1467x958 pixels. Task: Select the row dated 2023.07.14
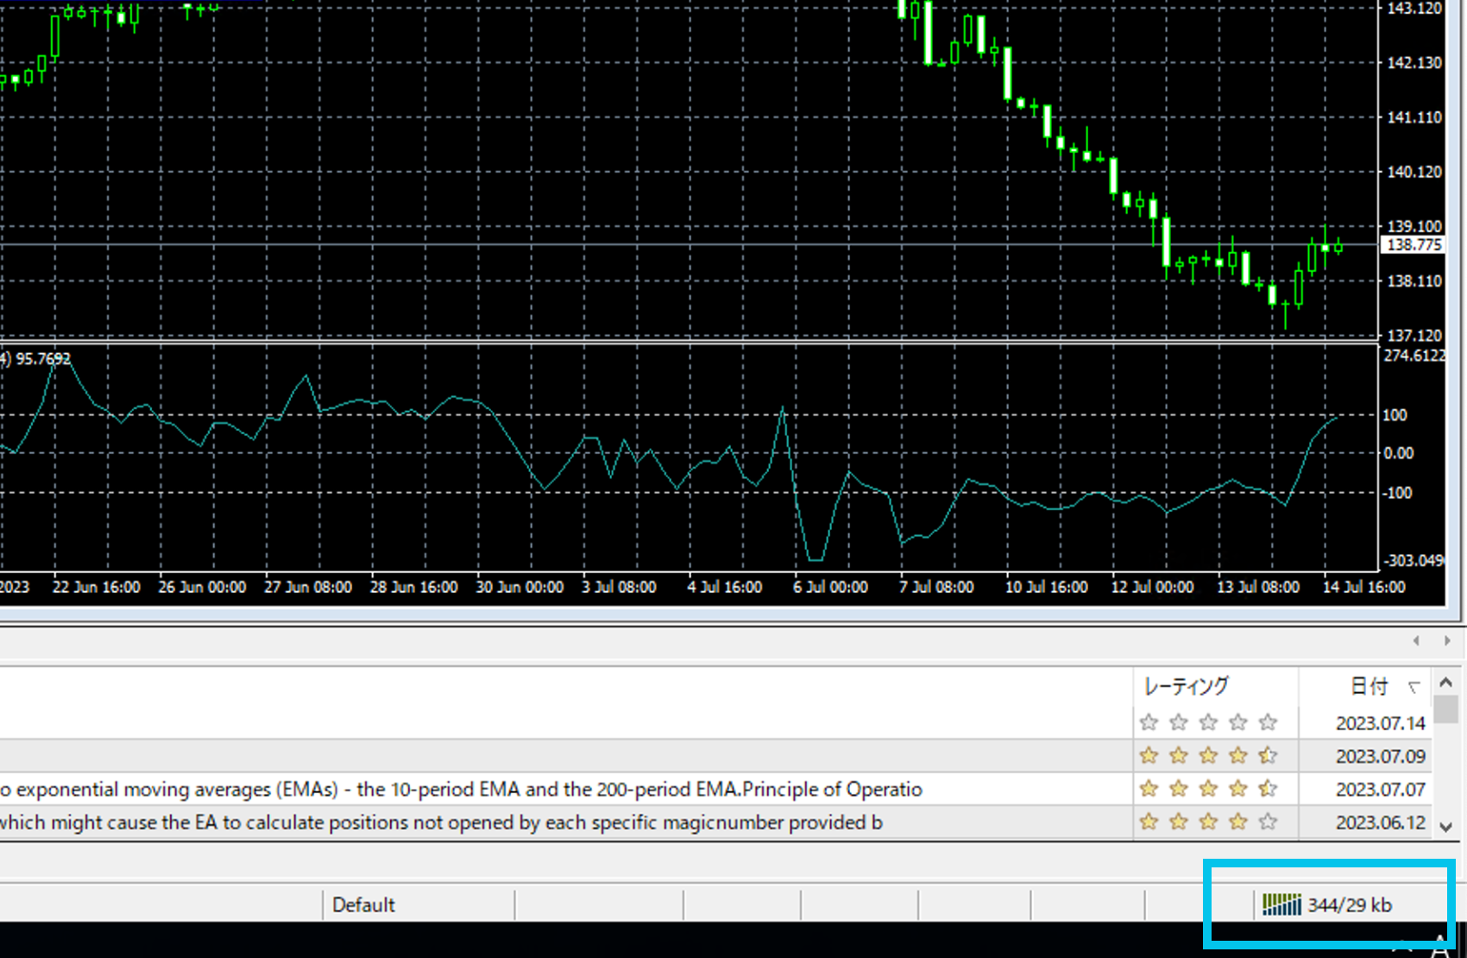pos(1380,723)
